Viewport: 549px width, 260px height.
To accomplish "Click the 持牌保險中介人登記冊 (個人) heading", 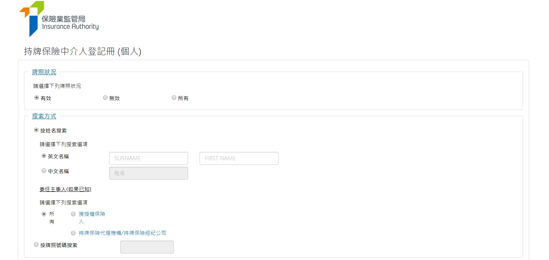I will pos(82,51).
